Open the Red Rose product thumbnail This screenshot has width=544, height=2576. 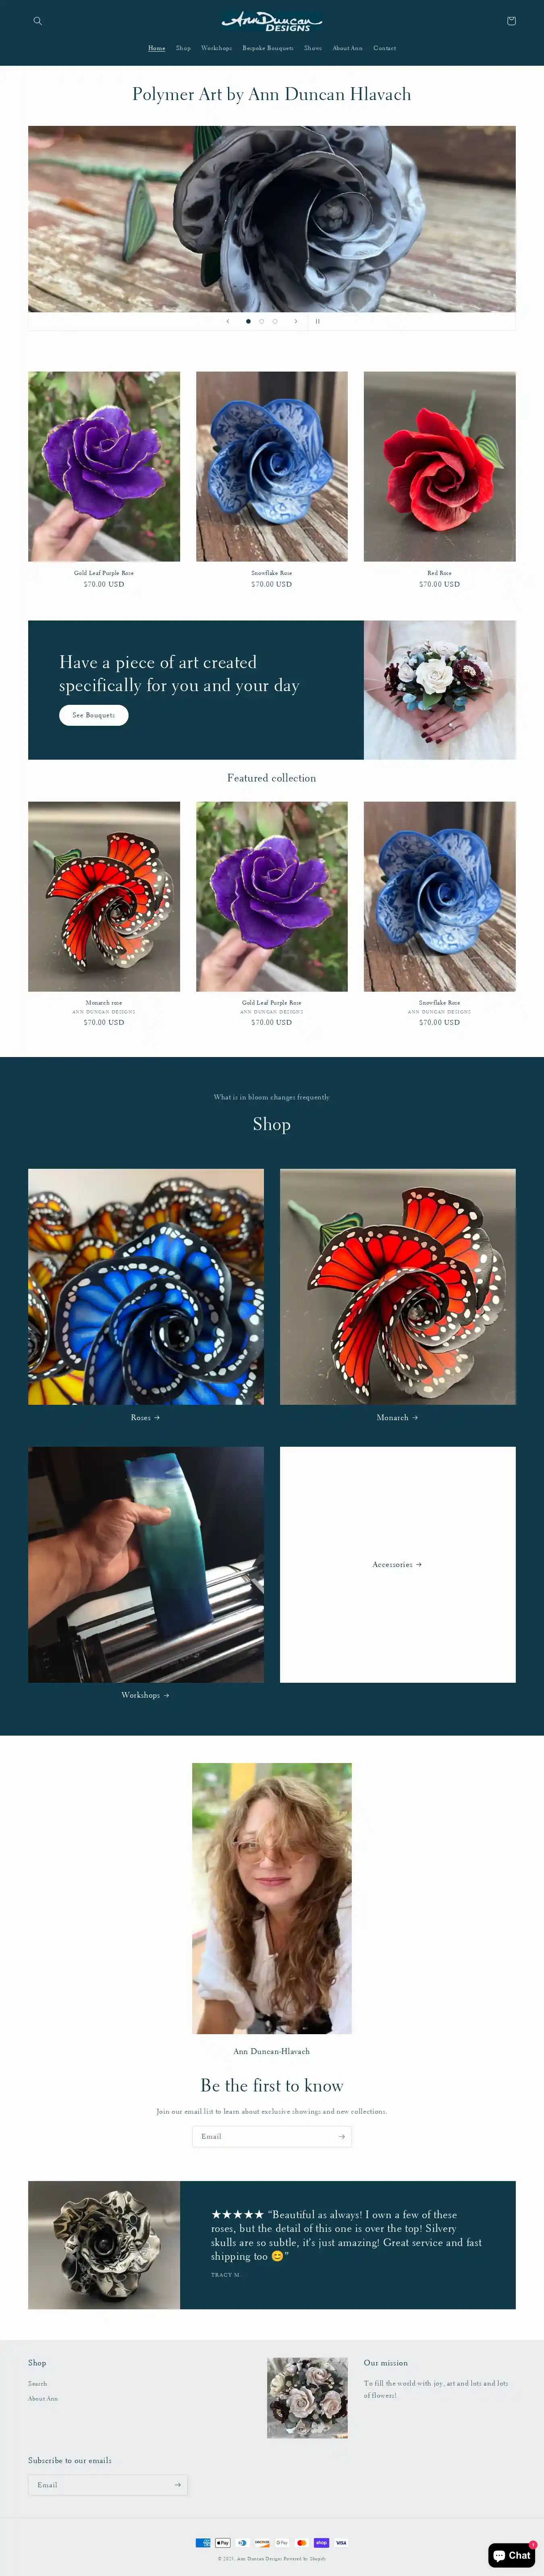(439, 466)
